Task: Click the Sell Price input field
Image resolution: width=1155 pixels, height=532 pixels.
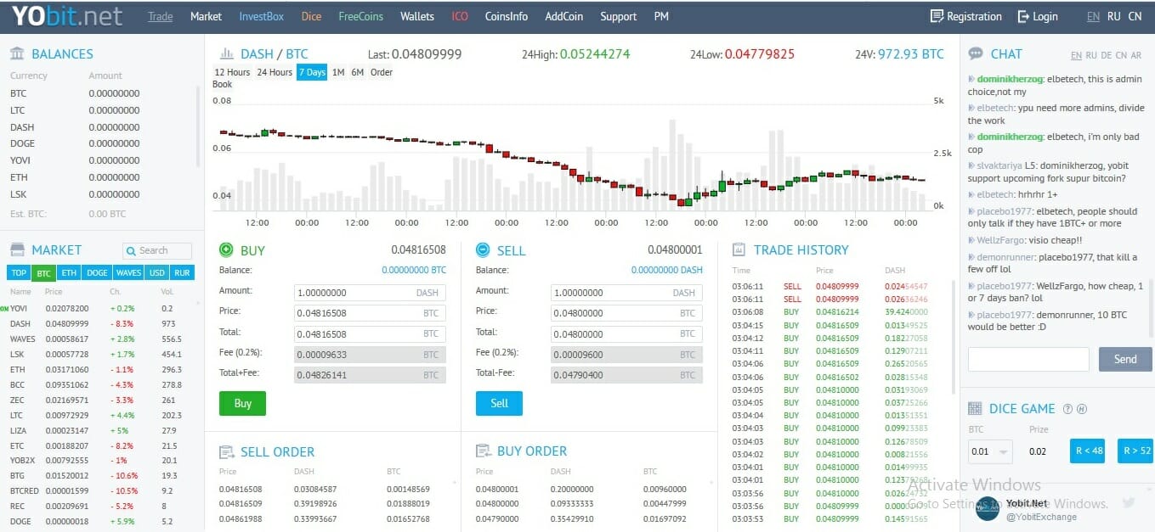Action: coord(626,313)
